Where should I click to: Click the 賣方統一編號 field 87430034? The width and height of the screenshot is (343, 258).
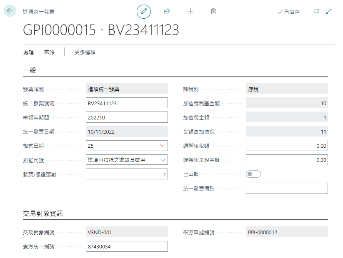click(x=127, y=246)
